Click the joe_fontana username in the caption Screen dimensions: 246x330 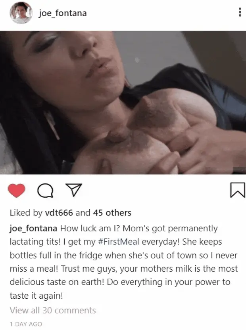pos(33,228)
